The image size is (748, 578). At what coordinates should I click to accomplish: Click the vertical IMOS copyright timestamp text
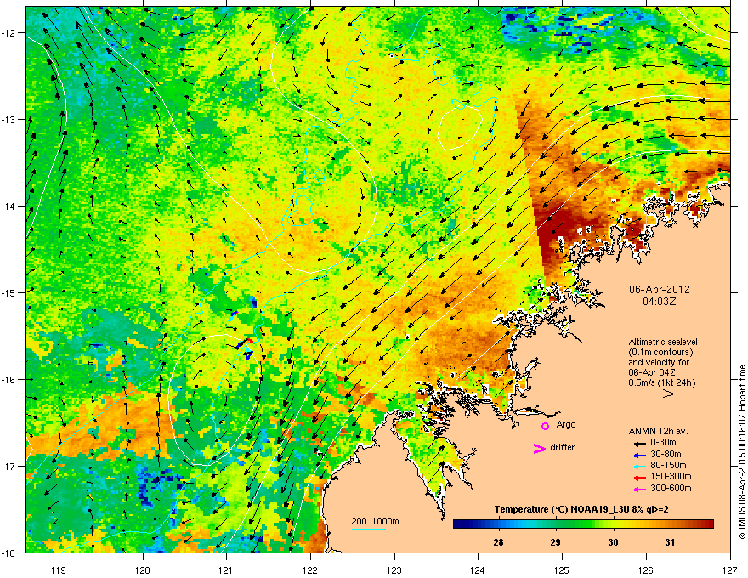click(x=742, y=452)
